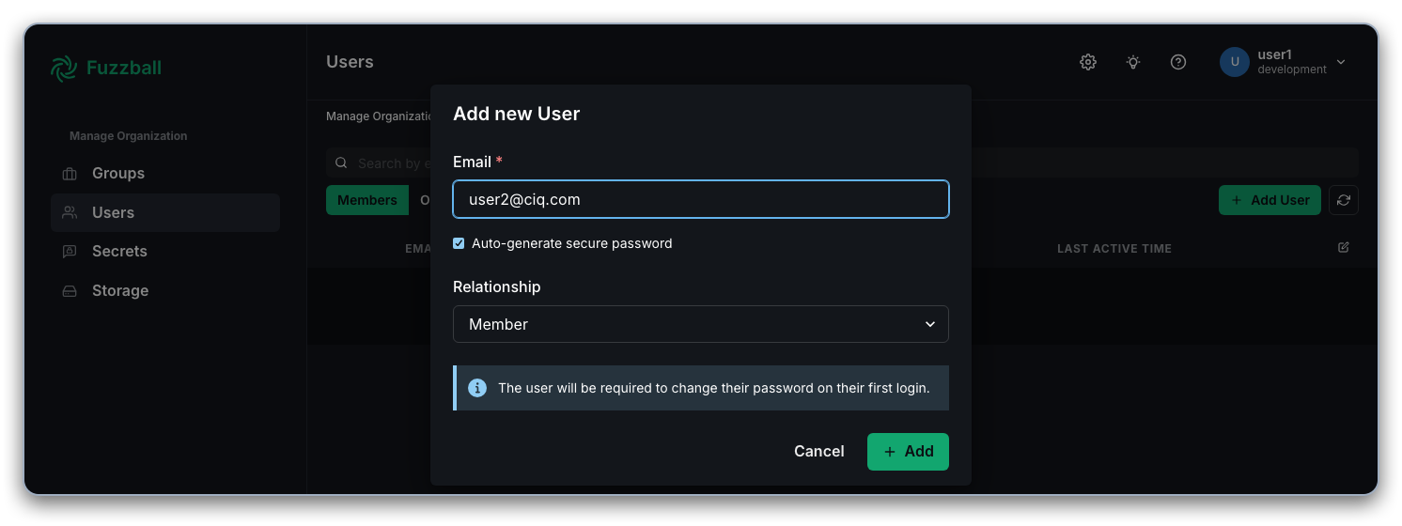Click the Storage drive icon in the sidebar
This screenshot has height=526, width=1402.
tap(70, 291)
